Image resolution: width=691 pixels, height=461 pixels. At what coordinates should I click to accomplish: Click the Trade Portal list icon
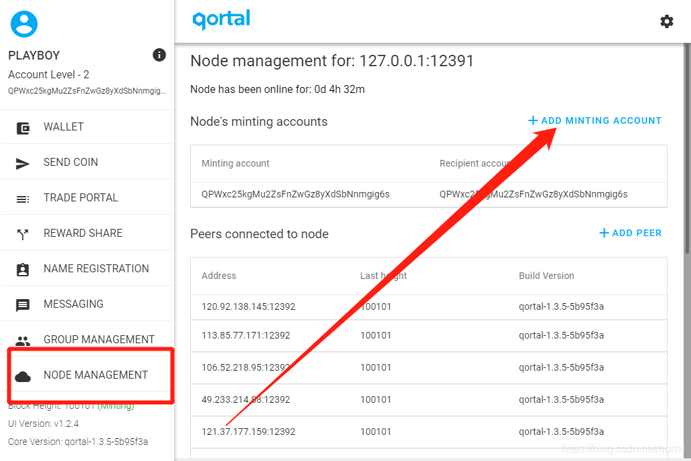pyautogui.click(x=23, y=199)
